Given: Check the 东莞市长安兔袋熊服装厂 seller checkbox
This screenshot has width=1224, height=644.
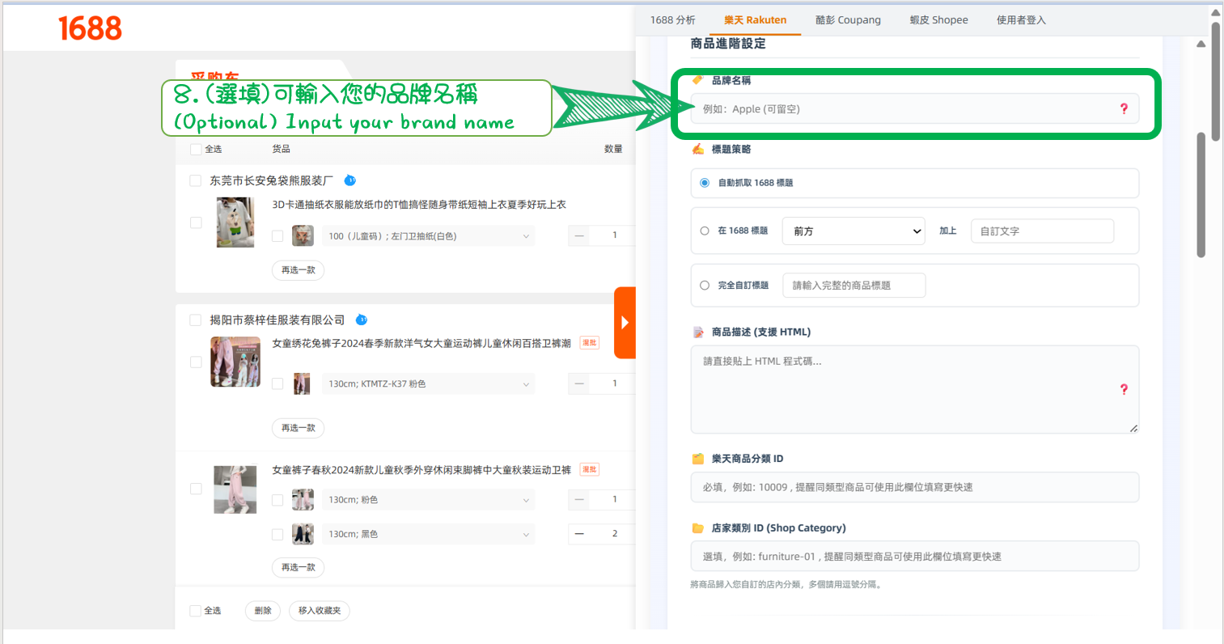Looking at the screenshot, I should click(x=195, y=180).
